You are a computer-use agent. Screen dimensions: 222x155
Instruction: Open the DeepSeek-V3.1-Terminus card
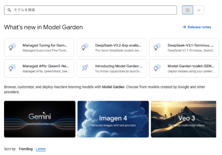click(x=184, y=47)
